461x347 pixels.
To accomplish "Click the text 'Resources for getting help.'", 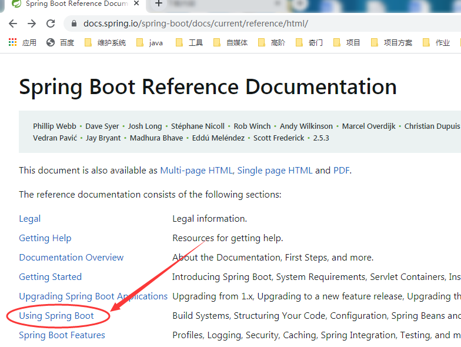I will click(228, 238).
